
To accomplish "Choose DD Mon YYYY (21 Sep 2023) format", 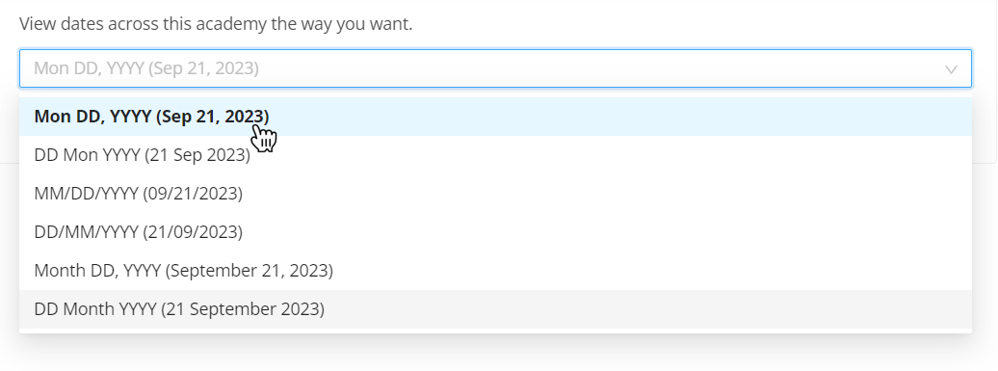I will tap(495, 155).
